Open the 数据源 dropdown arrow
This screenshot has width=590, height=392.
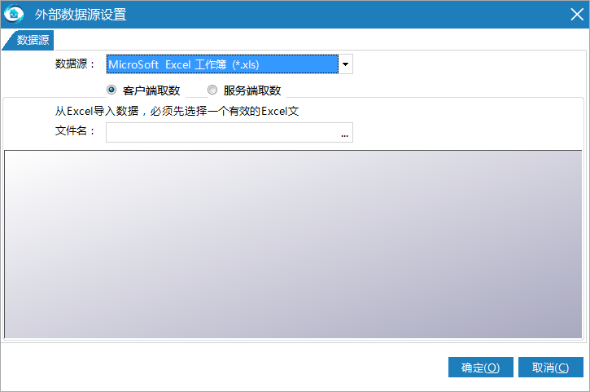[x=345, y=64]
